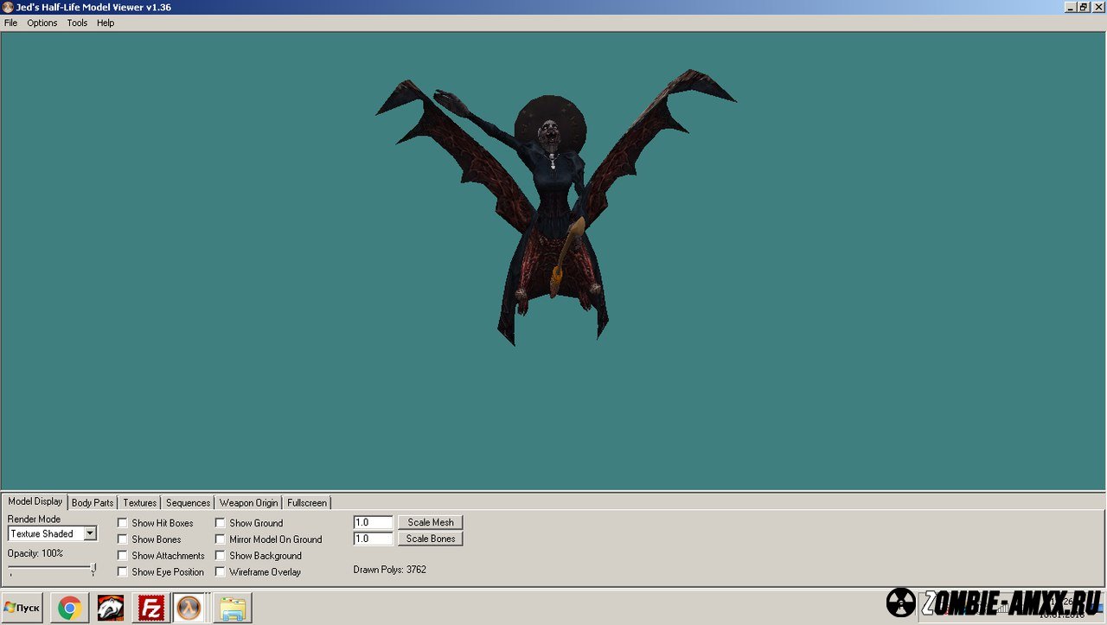Switch to the Textures tab
Image resolution: width=1107 pixels, height=625 pixels.
(139, 502)
